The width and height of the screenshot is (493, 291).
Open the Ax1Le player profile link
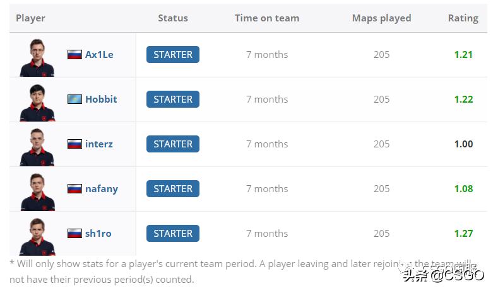click(99, 55)
